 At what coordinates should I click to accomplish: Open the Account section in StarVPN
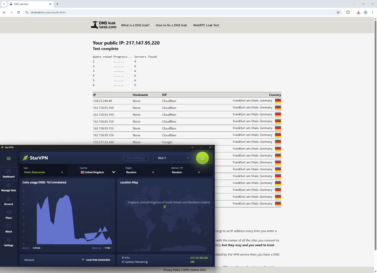pyautogui.click(x=9, y=201)
